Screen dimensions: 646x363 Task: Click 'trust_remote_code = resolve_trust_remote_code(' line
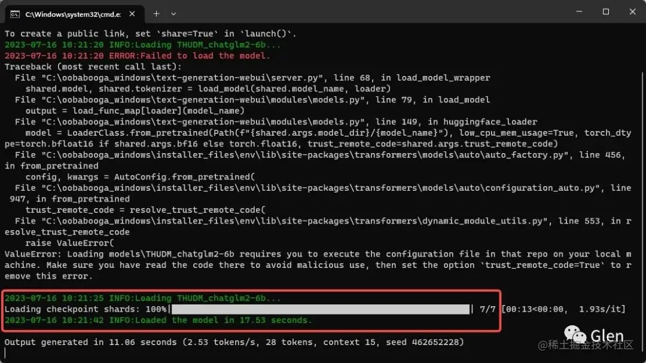tap(145, 210)
